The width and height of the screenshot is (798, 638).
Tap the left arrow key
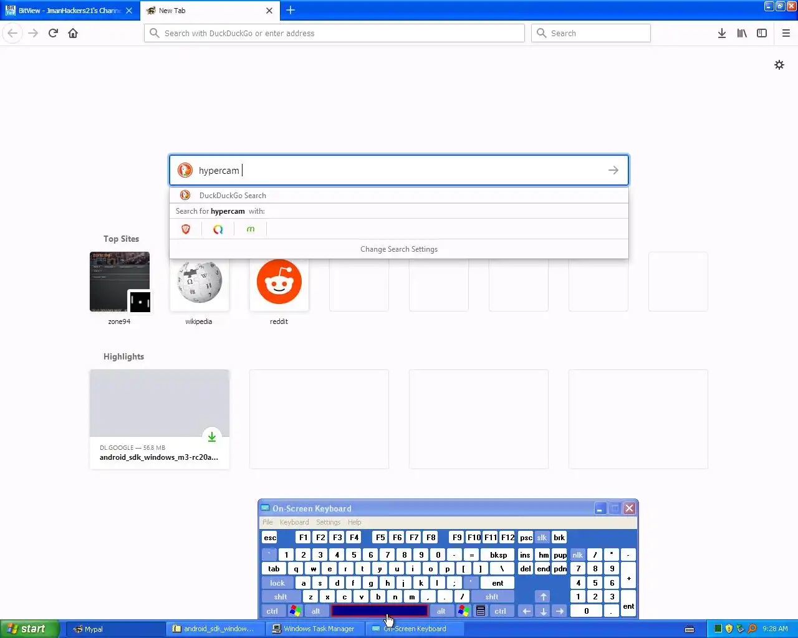(526, 611)
